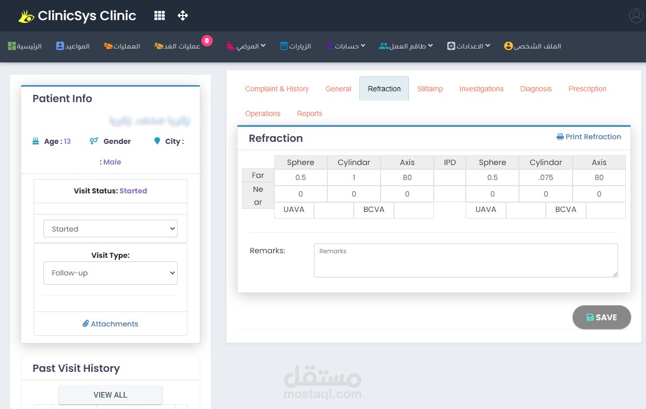Open العمليات operations menu item
646x409 pixels.
(122, 46)
